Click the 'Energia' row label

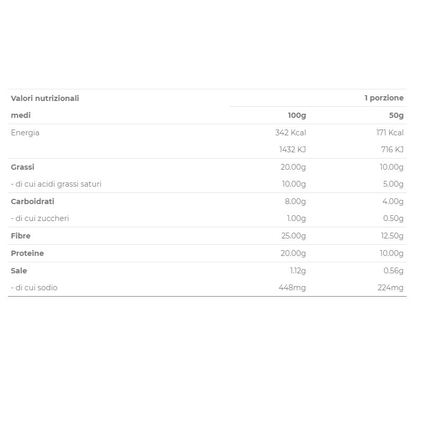25,133
